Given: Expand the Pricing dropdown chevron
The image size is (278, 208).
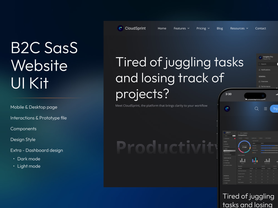Looking at the screenshot, I should [209, 28].
